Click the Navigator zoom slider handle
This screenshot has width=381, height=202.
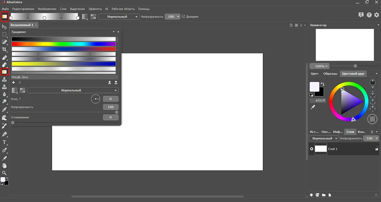tap(355, 66)
